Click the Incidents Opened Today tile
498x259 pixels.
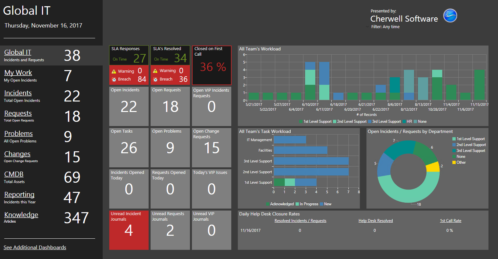tap(129, 189)
